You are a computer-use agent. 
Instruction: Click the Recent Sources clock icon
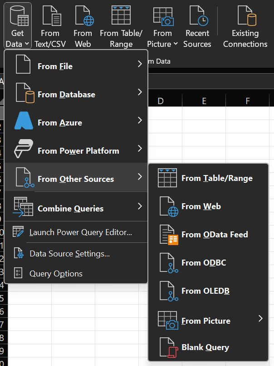[x=199, y=15]
